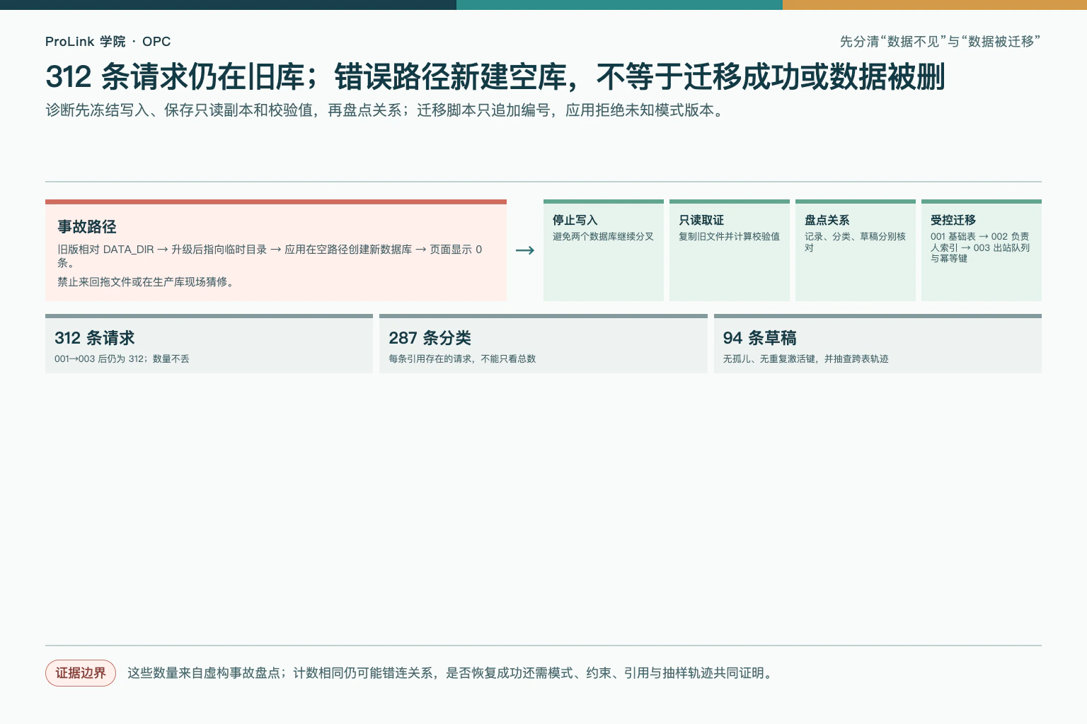This screenshot has height=724, width=1087.
Task: Select the text starting 001 基础表 → 002 负责人索引
Action: (x=980, y=247)
